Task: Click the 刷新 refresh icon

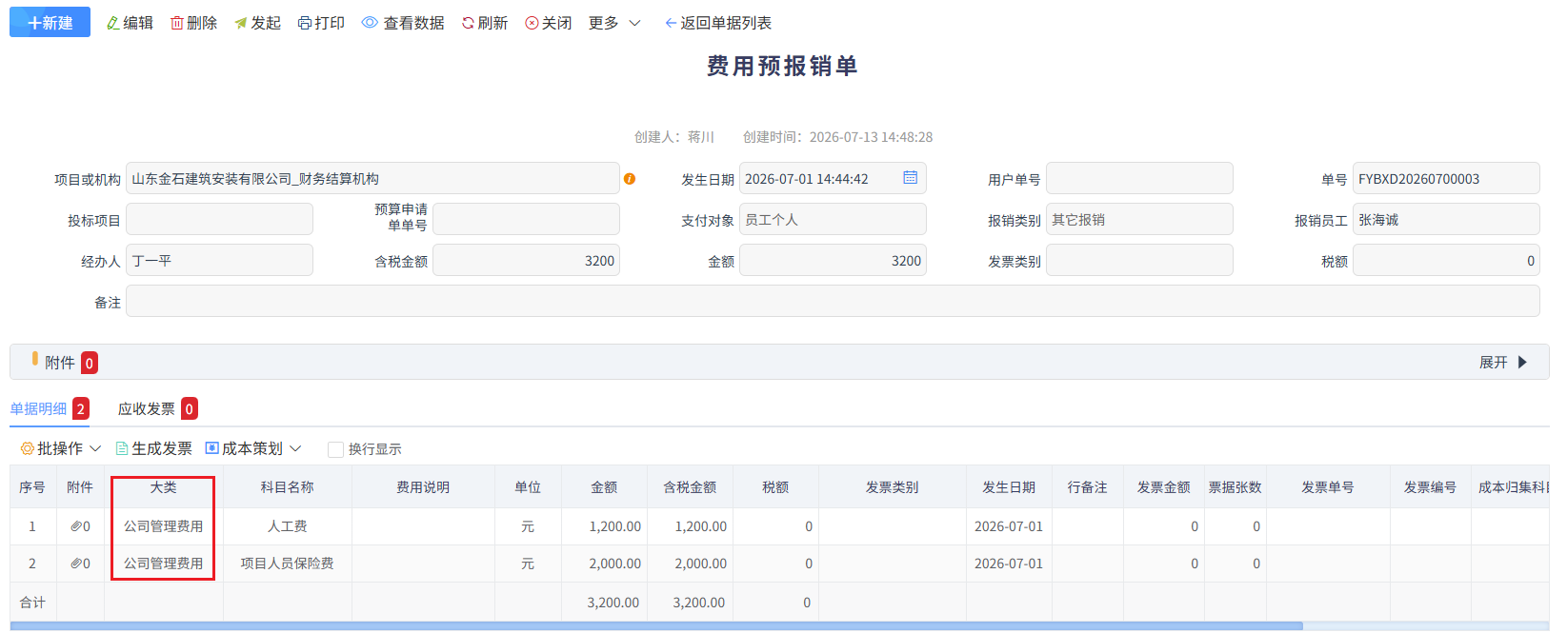Action: 468,23
